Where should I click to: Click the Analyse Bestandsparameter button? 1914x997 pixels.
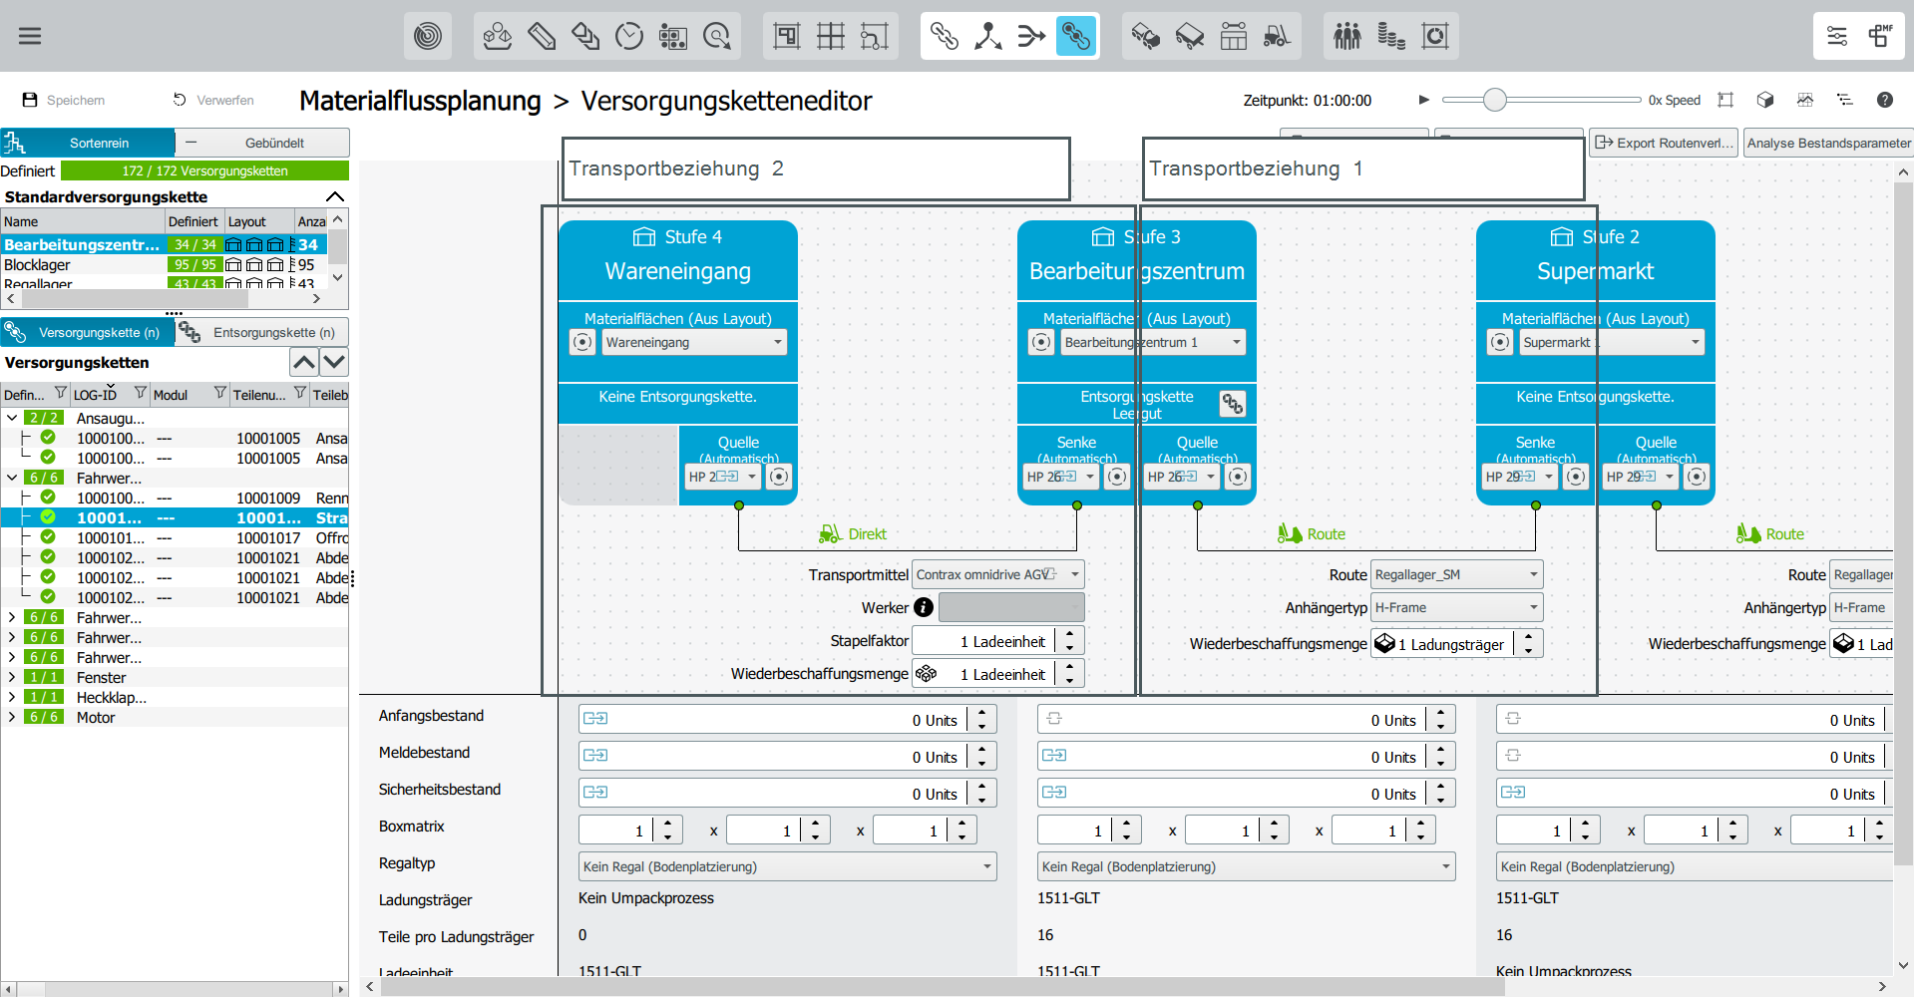(1828, 143)
